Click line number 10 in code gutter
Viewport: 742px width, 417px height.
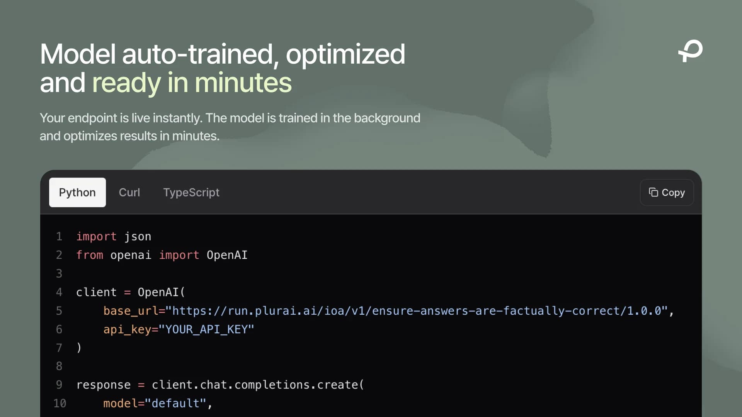pos(60,403)
